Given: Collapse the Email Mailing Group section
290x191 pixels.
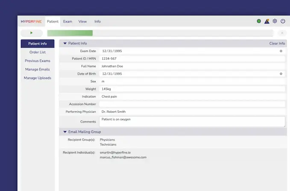Looking at the screenshot, I should pos(65,132).
